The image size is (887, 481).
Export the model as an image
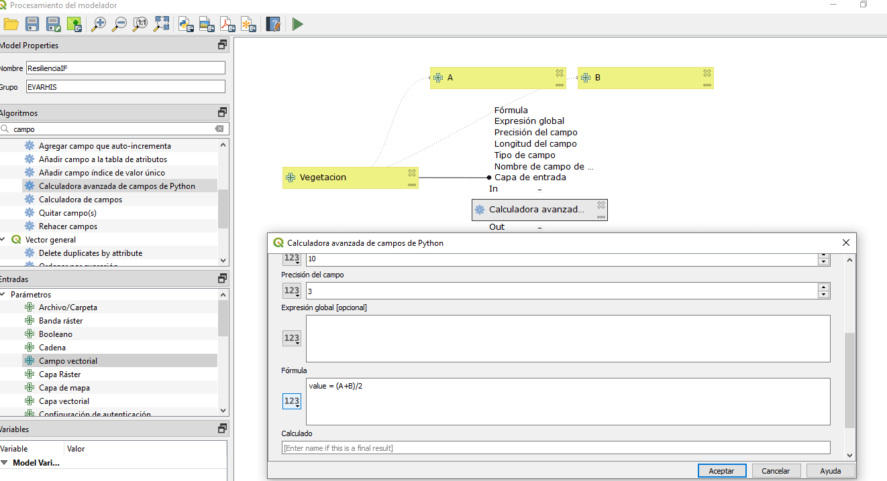(205, 23)
